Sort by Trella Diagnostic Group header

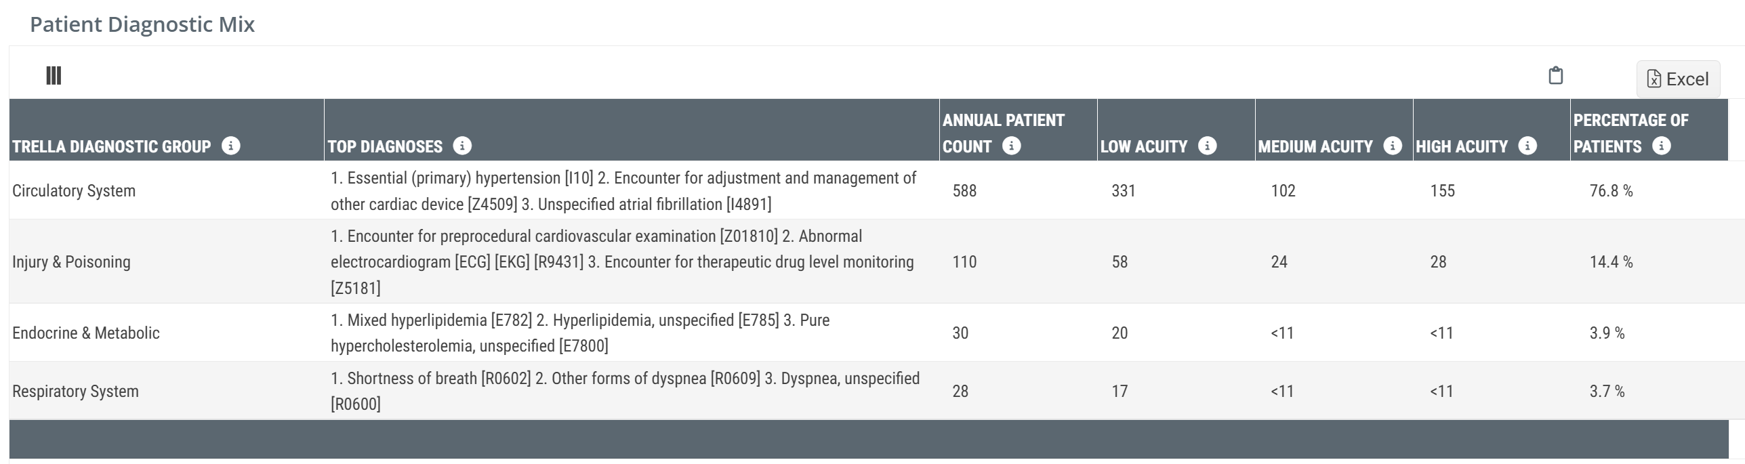[112, 146]
